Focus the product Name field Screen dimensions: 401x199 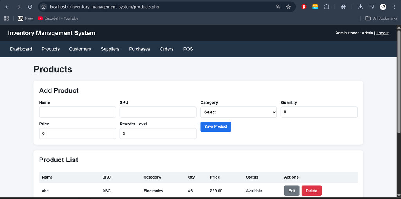77,112
